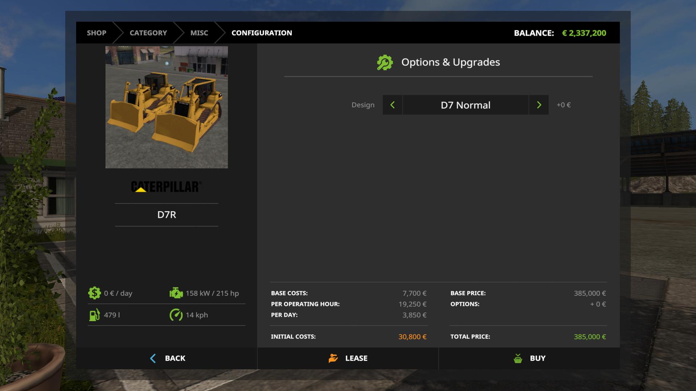Click the D7 Normal design selector
Viewport: 696px width, 391px height.
coord(465,105)
